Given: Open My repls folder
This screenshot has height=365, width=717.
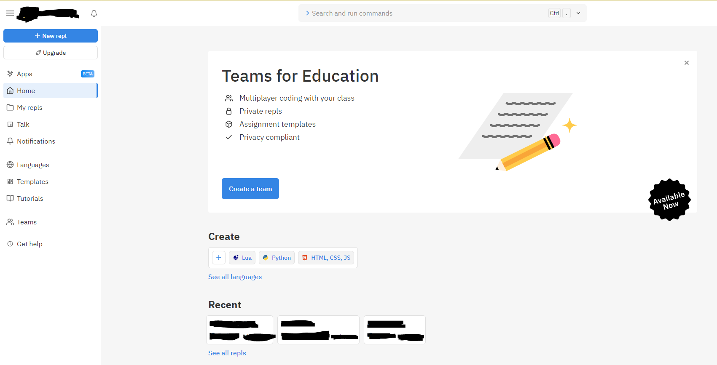Looking at the screenshot, I should (51, 107).
